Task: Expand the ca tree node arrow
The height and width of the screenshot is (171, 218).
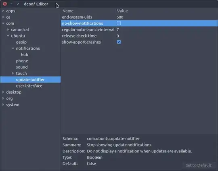Action: point(3,17)
